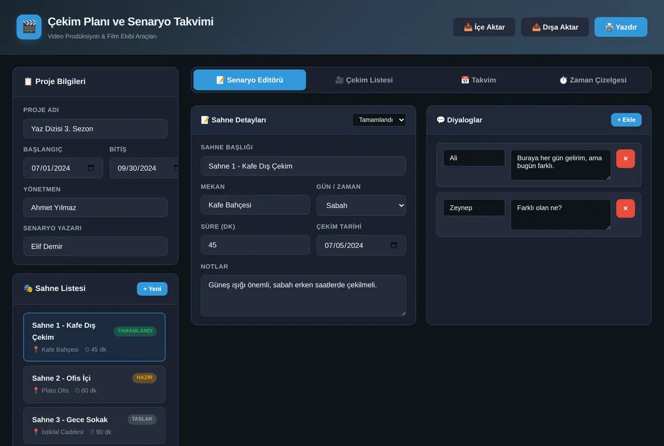664x446 pixels.
Task: Click the Plato Ofis location text
Action: [55, 391]
